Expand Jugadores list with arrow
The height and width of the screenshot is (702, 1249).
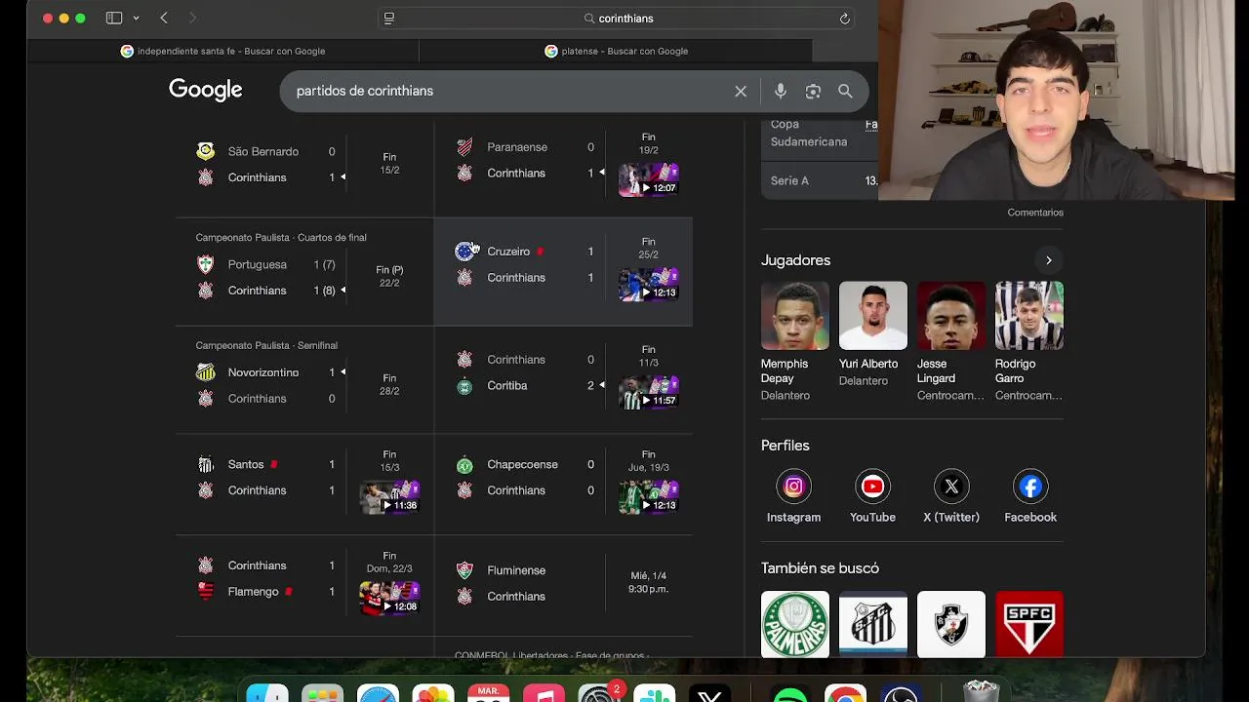coord(1049,260)
